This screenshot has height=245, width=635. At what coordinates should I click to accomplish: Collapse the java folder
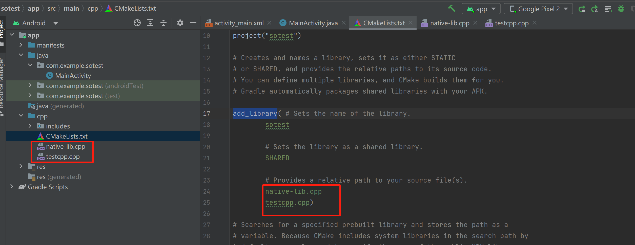pyautogui.click(x=21, y=55)
